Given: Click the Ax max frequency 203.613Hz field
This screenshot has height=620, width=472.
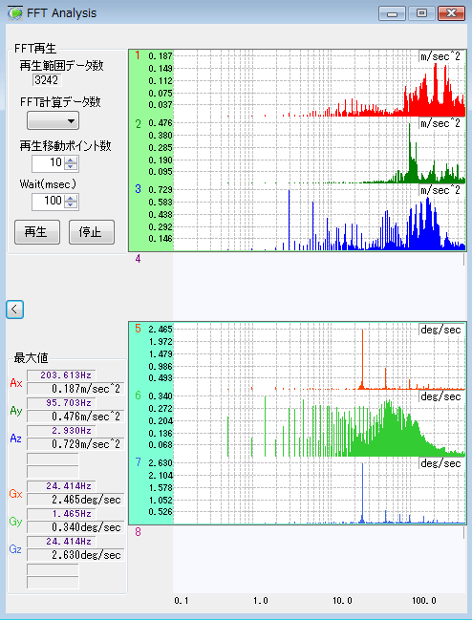Looking at the screenshot, I should [x=62, y=375].
